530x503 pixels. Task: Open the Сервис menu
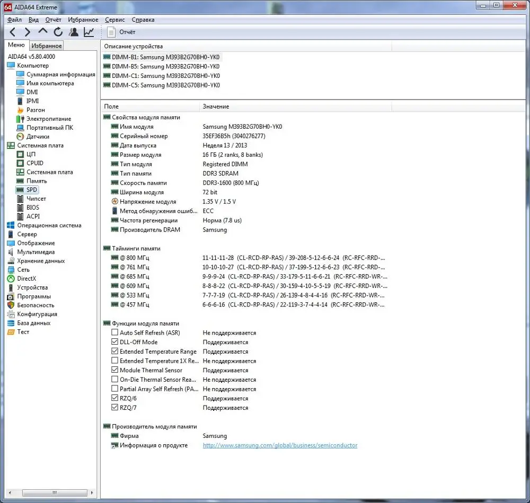115,20
